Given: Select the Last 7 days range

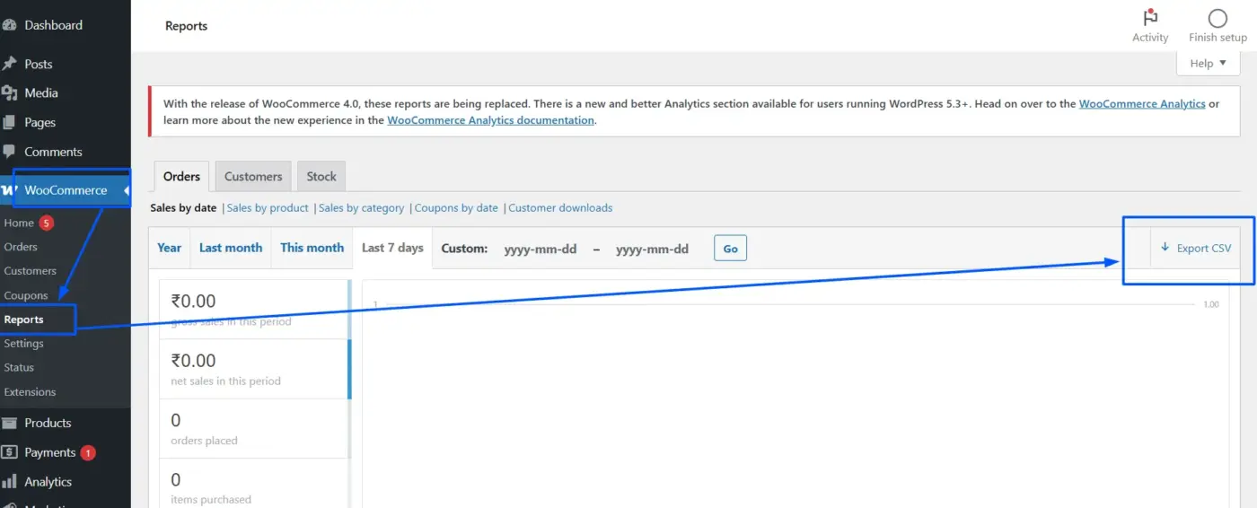Looking at the screenshot, I should click(x=392, y=248).
